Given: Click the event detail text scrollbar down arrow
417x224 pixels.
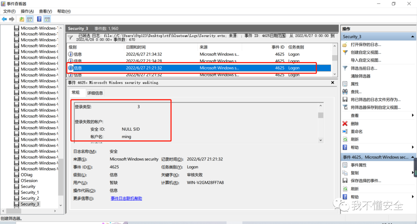Looking at the screenshot, I should [x=320, y=140].
